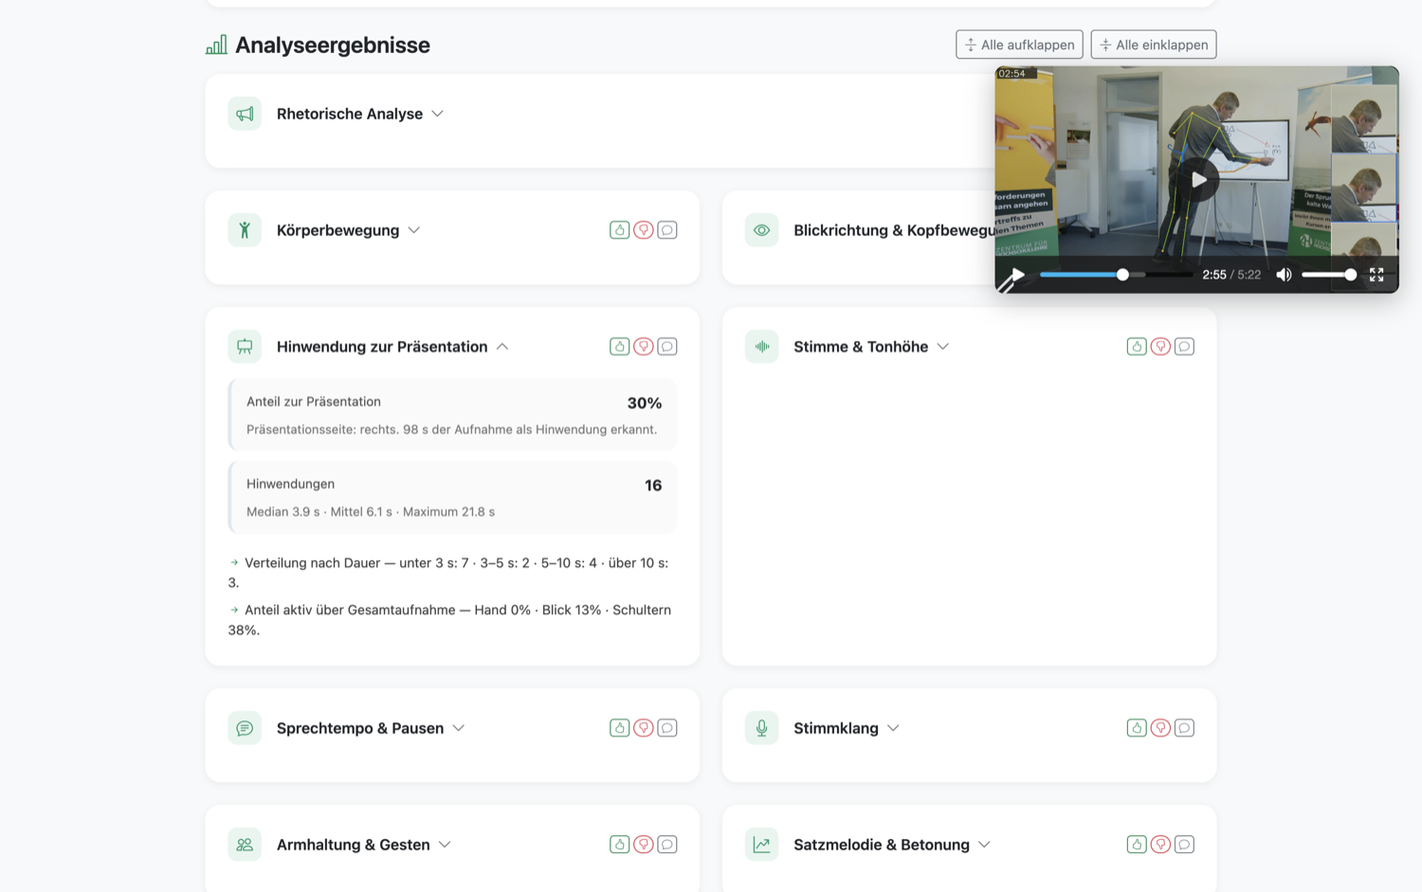Collapse the Hinwendung zur Präsentation section
Screen dimensions: 1422x892
tap(502, 347)
